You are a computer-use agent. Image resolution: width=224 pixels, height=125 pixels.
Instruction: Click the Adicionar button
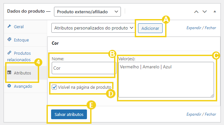(150, 28)
